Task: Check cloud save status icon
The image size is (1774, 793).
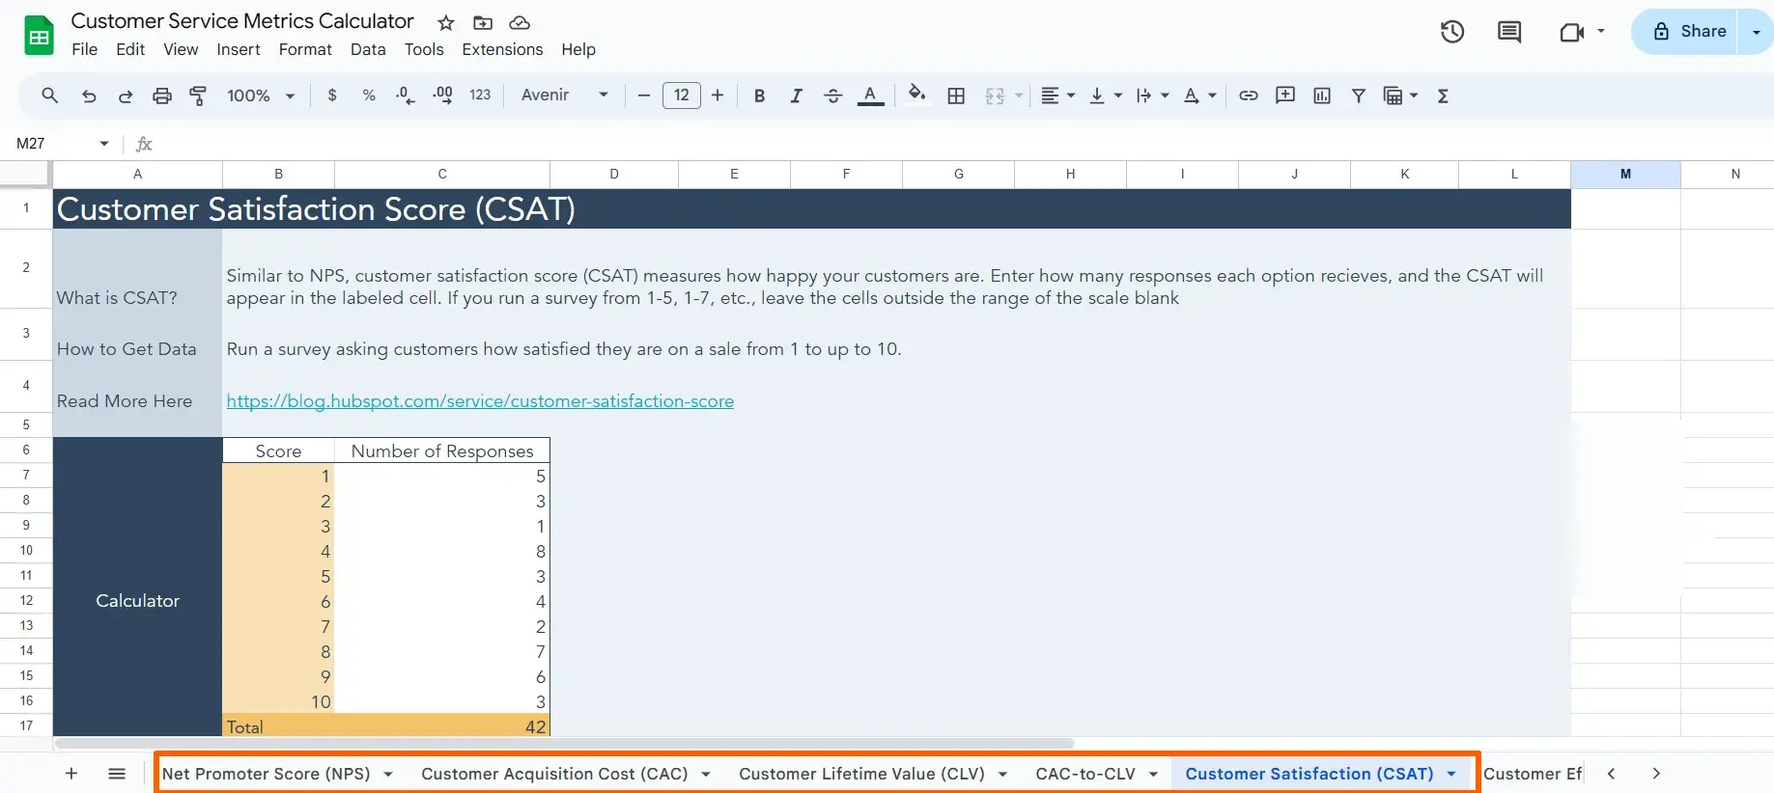Action: [x=520, y=22]
